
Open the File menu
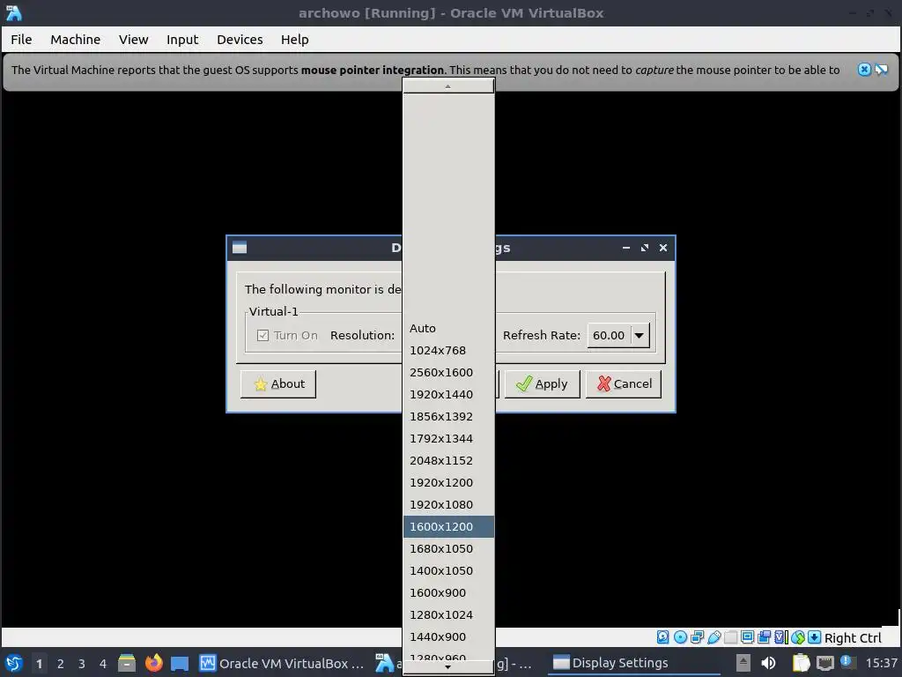(x=21, y=39)
